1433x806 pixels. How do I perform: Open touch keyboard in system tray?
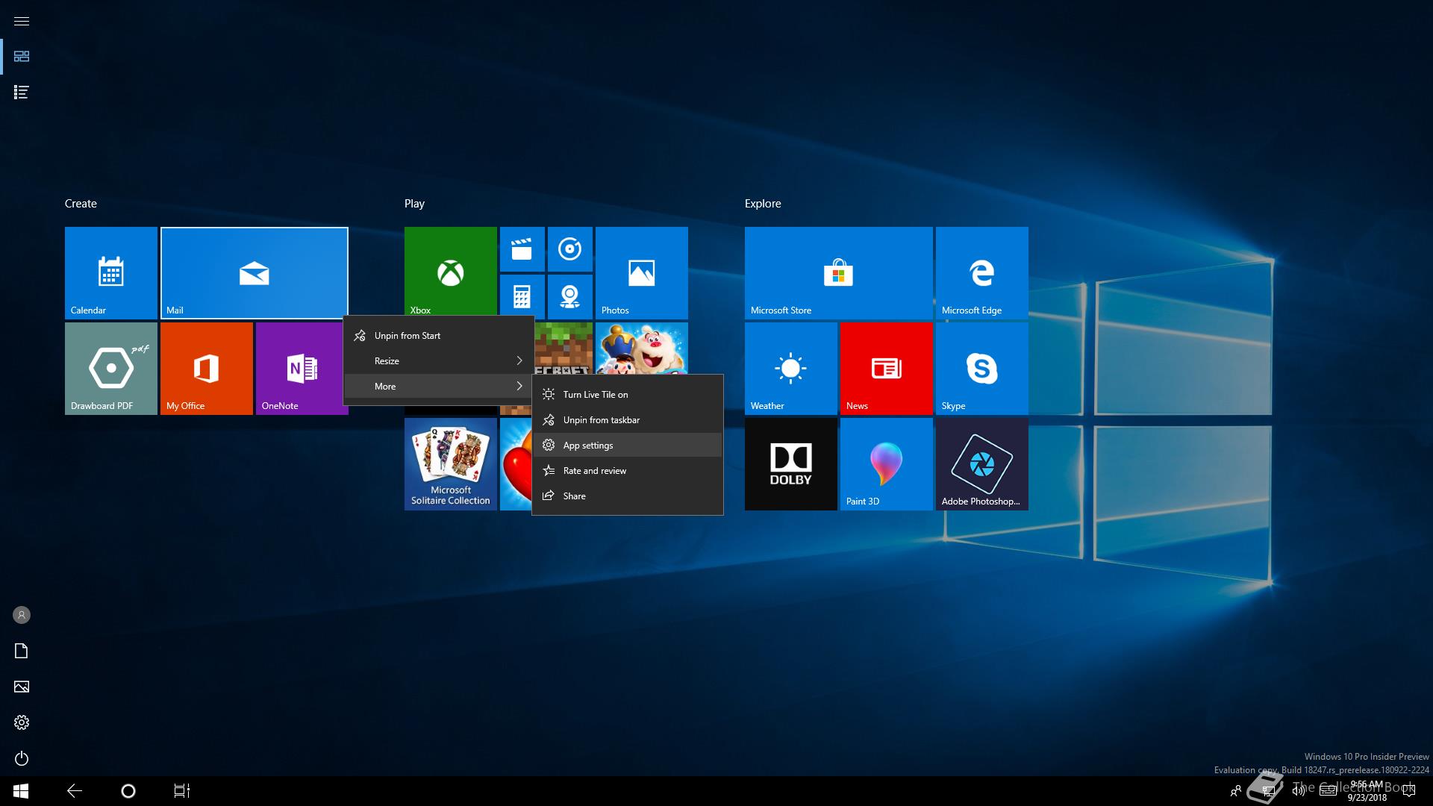(1328, 791)
